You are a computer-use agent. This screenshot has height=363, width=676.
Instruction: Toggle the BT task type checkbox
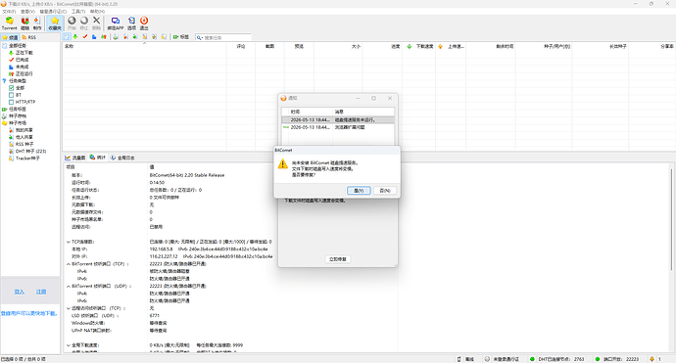(12, 95)
